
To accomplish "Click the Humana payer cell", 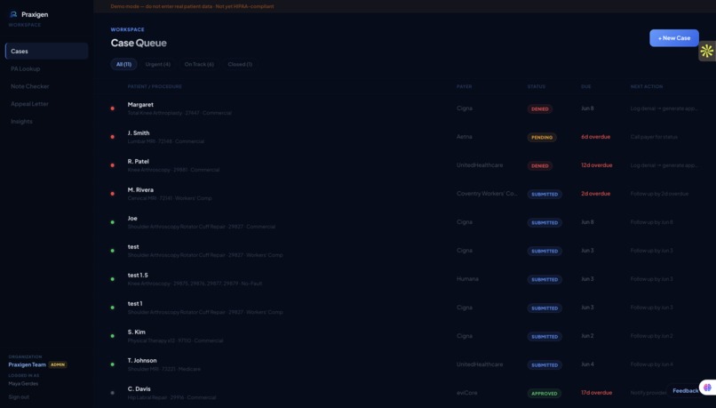I will click(x=467, y=279).
